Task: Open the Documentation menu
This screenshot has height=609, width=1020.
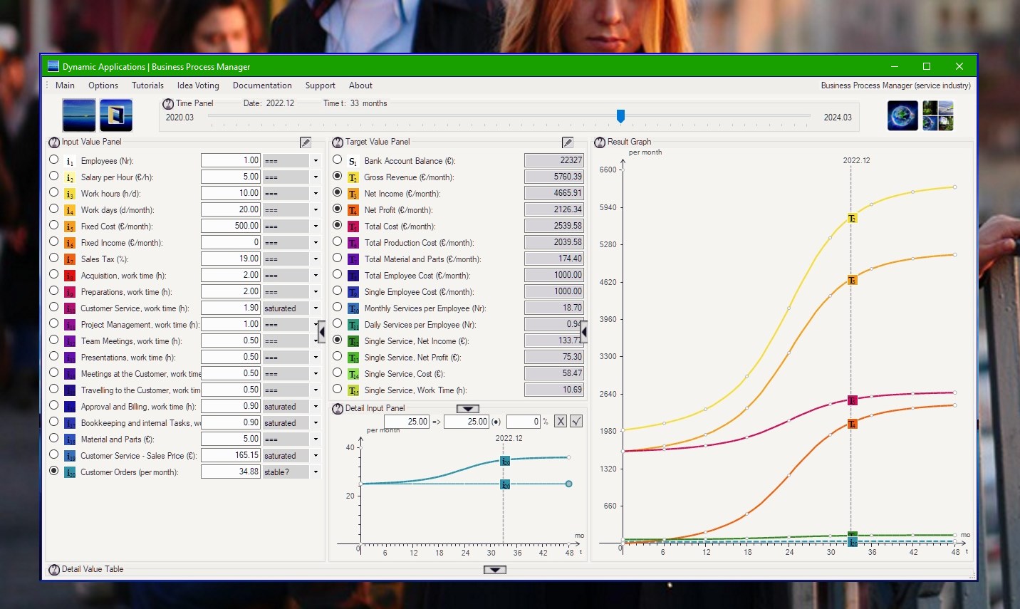Action: pyautogui.click(x=262, y=85)
